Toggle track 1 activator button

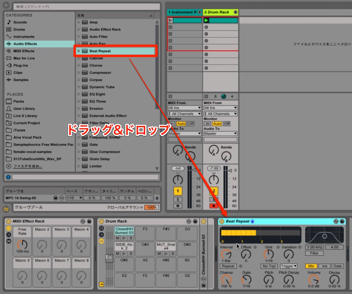pos(178,191)
